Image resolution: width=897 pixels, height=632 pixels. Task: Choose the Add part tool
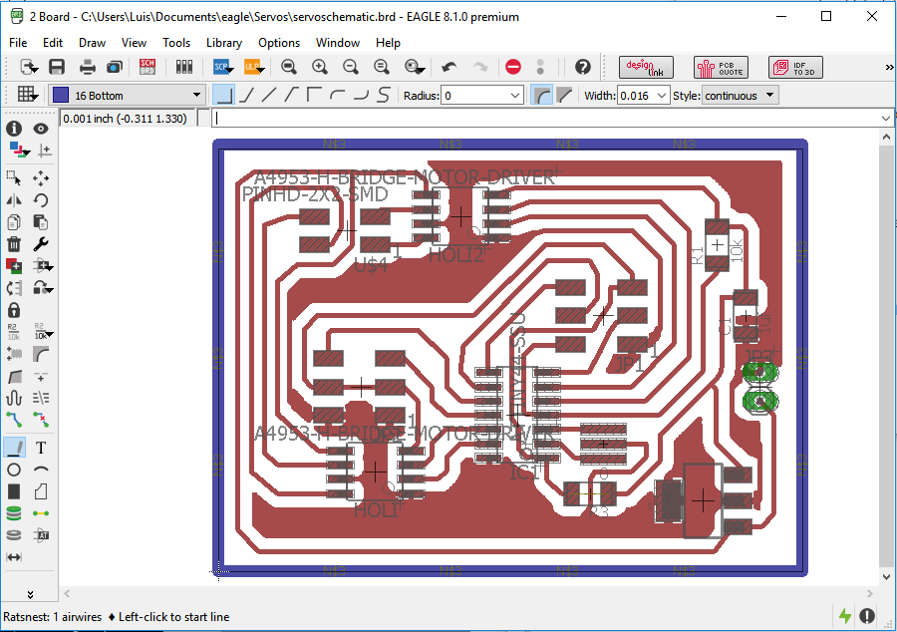click(14, 266)
